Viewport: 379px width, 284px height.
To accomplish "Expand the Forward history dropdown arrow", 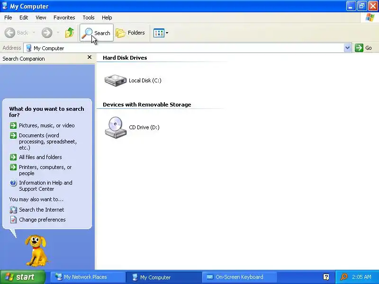I will pos(58,33).
